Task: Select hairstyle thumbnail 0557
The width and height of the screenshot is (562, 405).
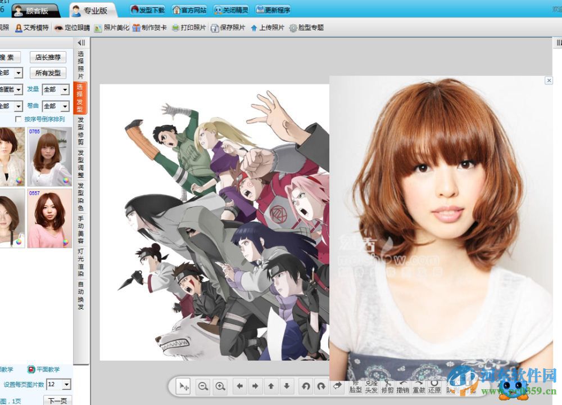Action: [x=49, y=218]
